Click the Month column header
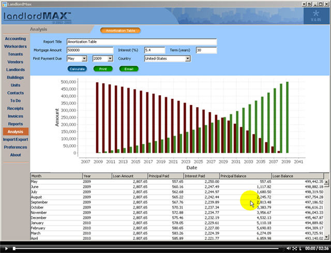The image size is (331, 253). 56,176
